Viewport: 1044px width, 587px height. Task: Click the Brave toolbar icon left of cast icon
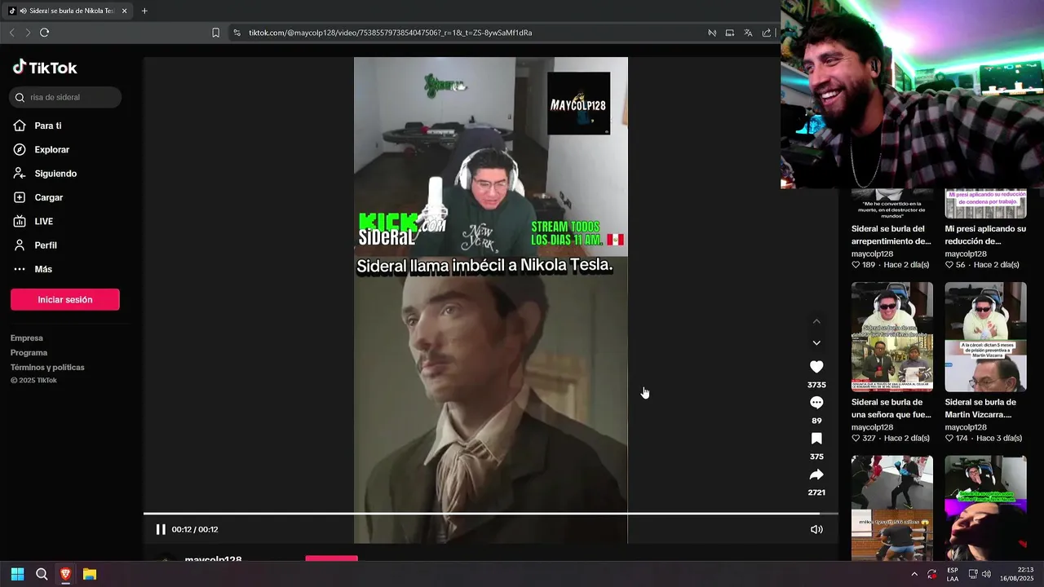click(712, 33)
